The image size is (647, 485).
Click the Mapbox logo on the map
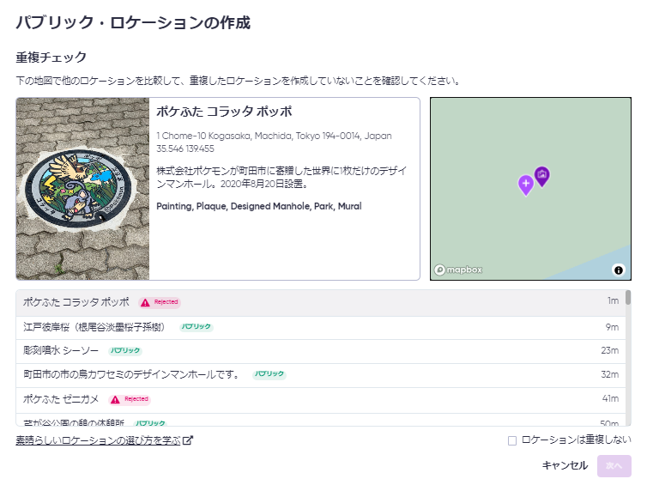[x=458, y=270]
